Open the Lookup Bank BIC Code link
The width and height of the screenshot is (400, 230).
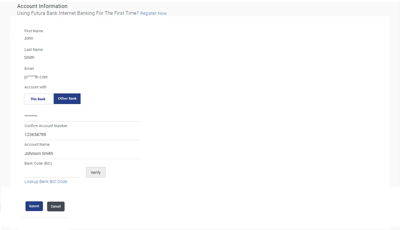pyautogui.click(x=46, y=182)
